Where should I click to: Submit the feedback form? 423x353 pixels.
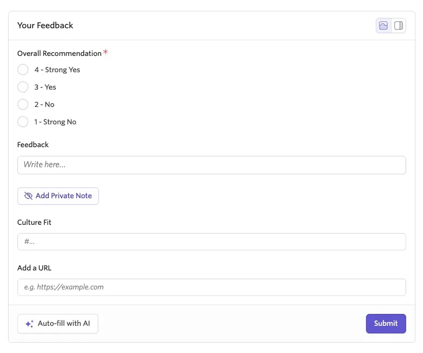click(x=386, y=324)
